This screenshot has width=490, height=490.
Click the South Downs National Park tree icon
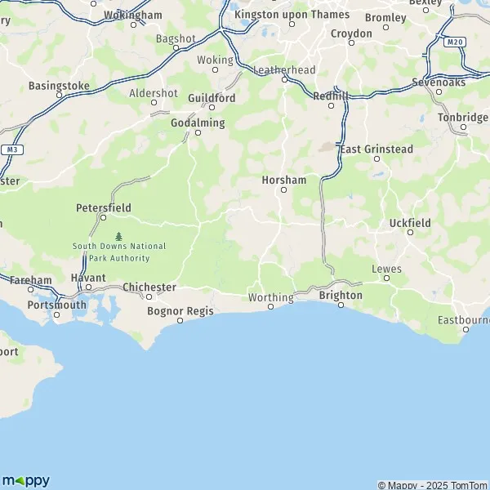pyautogui.click(x=118, y=236)
